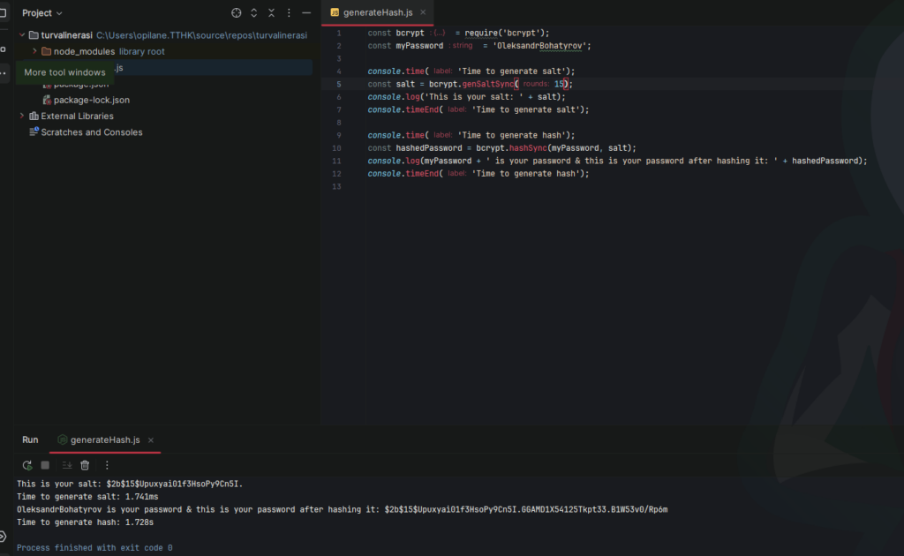904x556 pixels.
Task: Click Collapse All icon in Project panel
Action: tap(272, 12)
